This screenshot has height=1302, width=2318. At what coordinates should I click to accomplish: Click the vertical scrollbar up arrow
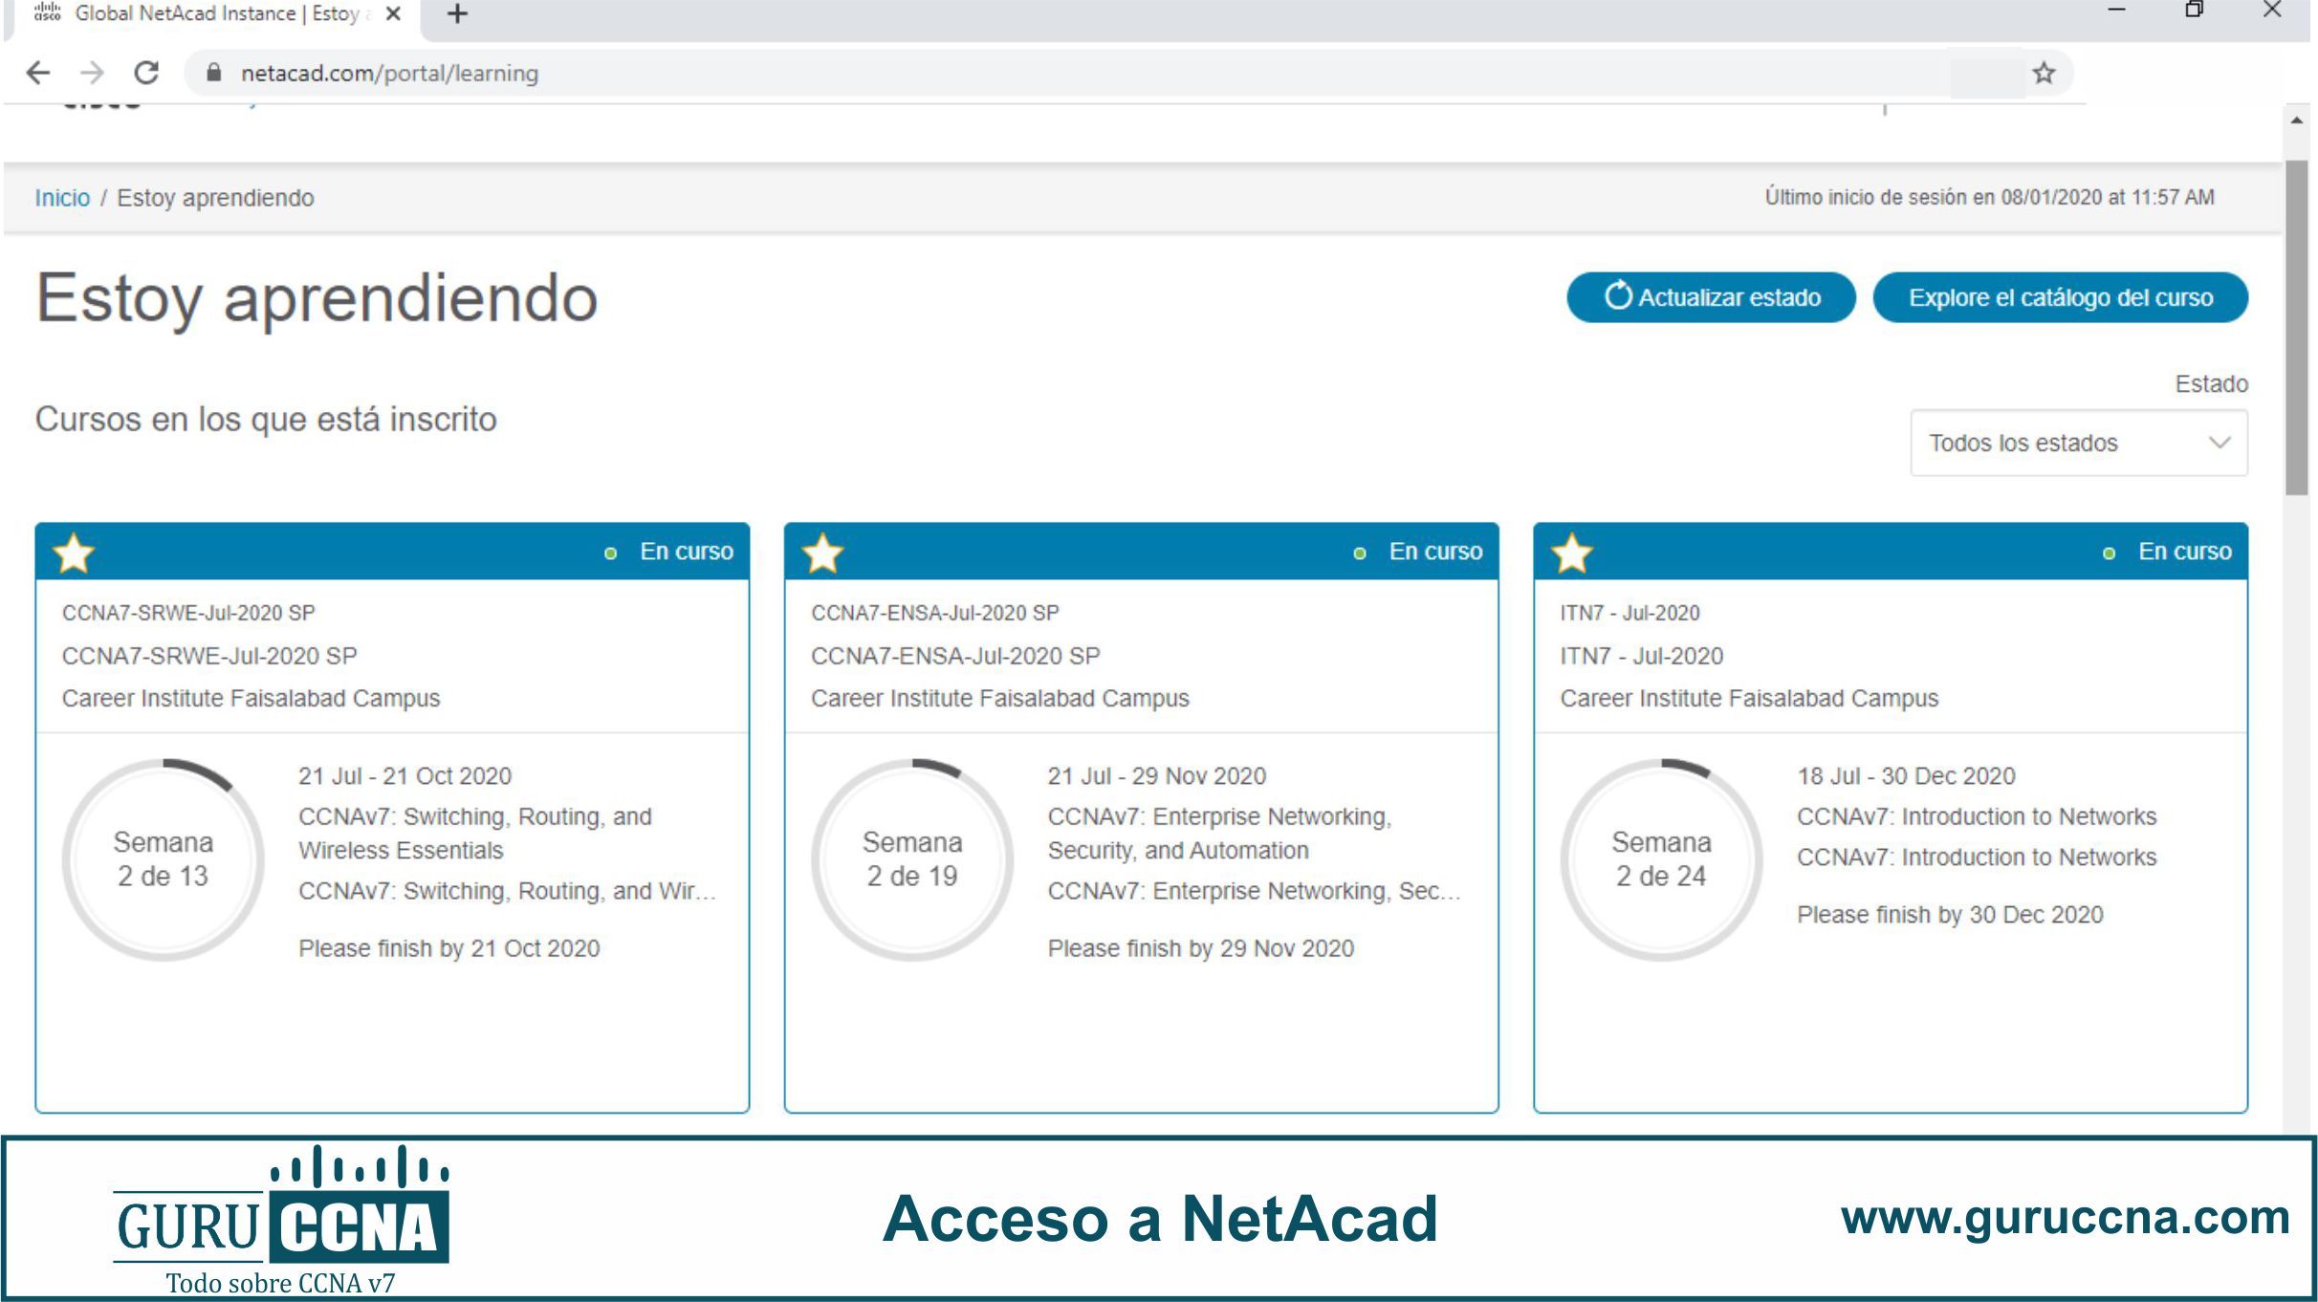click(x=2297, y=120)
